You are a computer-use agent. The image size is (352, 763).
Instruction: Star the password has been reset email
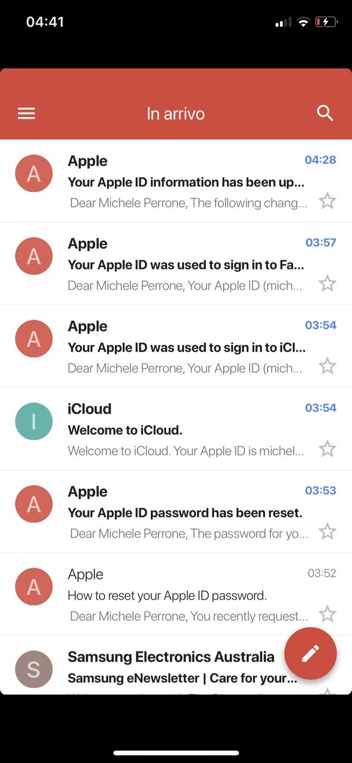pos(327,531)
